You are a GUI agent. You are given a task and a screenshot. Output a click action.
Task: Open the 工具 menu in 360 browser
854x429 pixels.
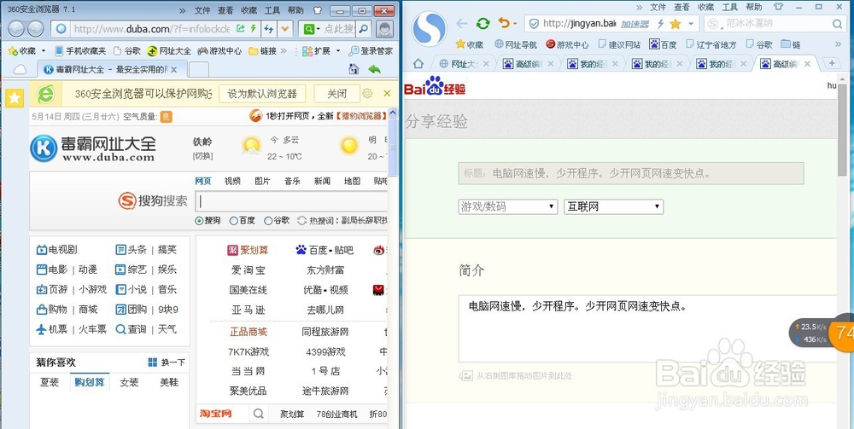pyautogui.click(x=272, y=10)
